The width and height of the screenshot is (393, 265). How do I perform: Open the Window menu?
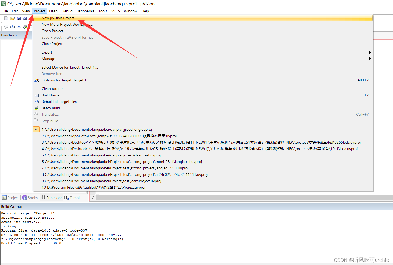click(x=131, y=11)
